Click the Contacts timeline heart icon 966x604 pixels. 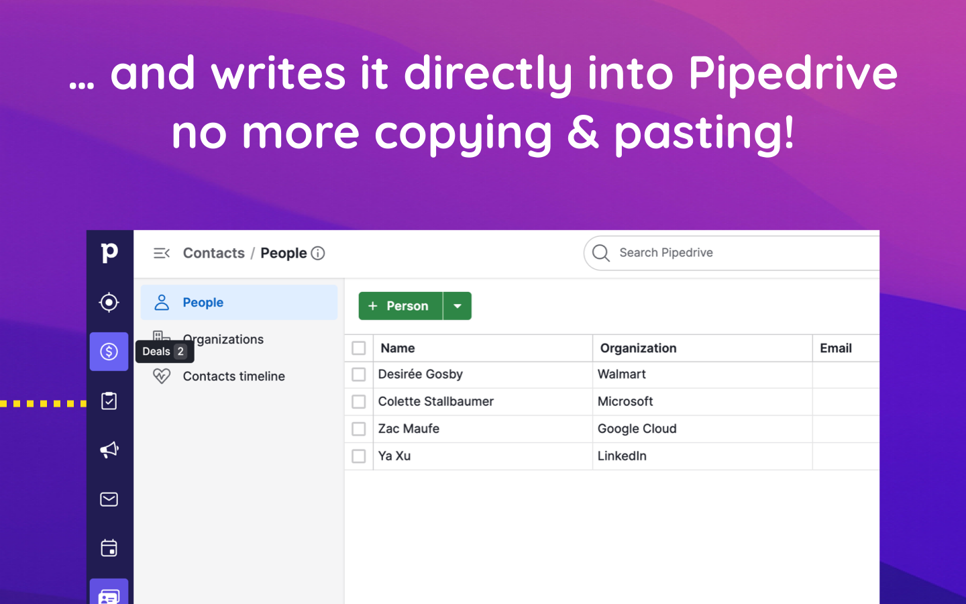162,376
